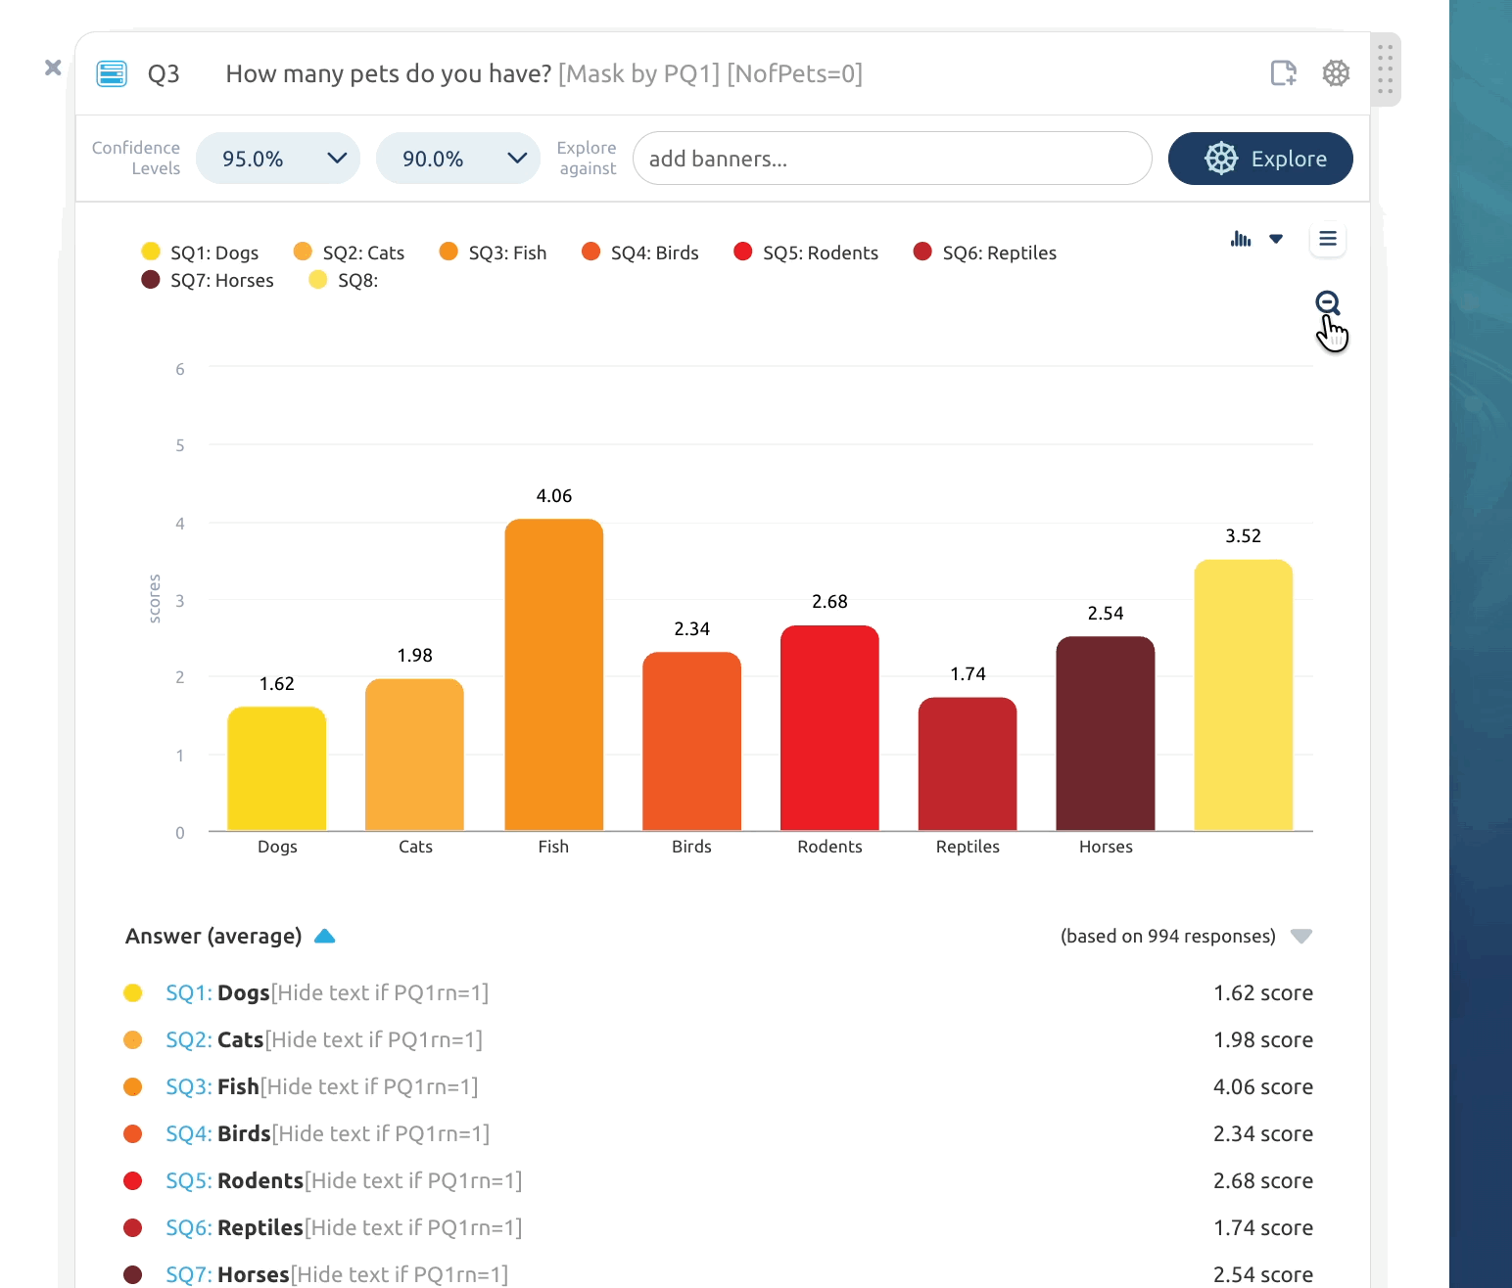The height and width of the screenshot is (1288, 1512).
Task: Open the helm settings icon in header
Action: point(1336,73)
